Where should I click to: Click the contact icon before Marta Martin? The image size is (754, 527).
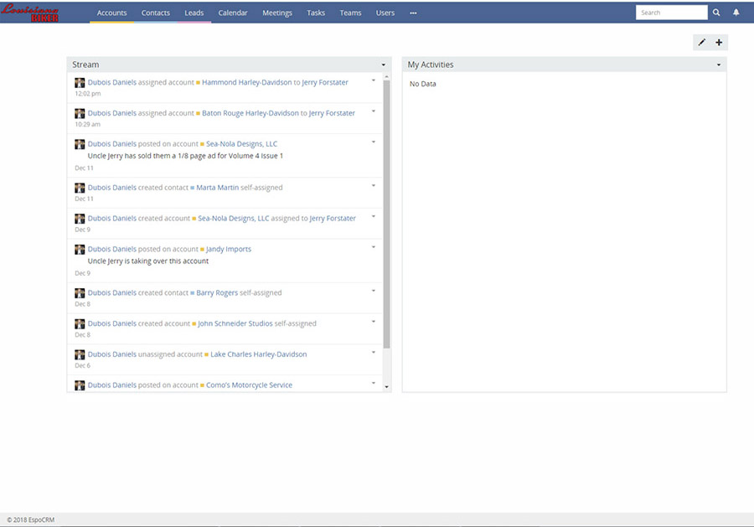coord(193,189)
